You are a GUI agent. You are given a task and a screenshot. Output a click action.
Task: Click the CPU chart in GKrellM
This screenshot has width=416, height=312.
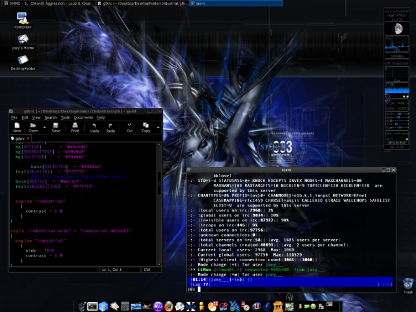397,43
